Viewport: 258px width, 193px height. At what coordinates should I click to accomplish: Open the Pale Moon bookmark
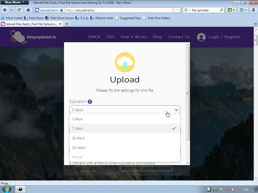34,18
